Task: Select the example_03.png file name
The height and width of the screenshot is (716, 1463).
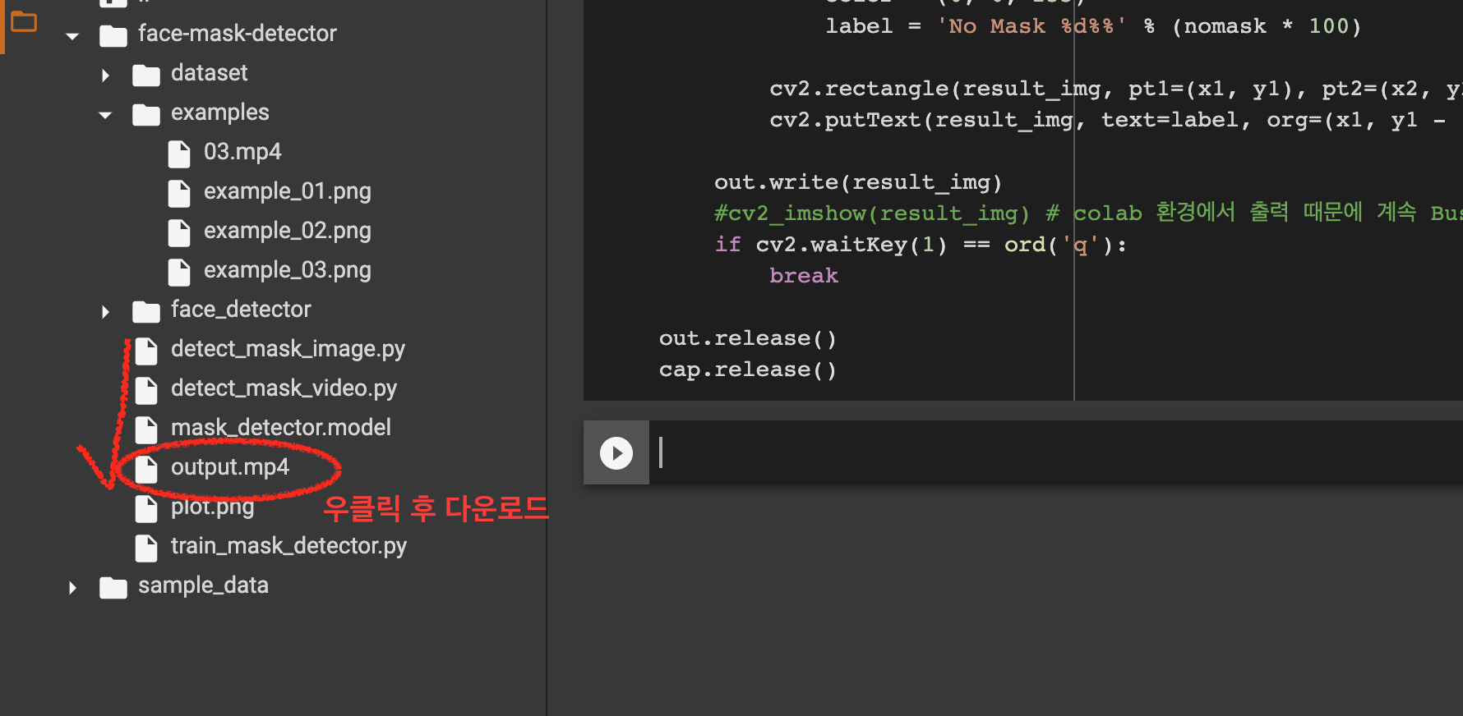Action: [x=288, y=269]
